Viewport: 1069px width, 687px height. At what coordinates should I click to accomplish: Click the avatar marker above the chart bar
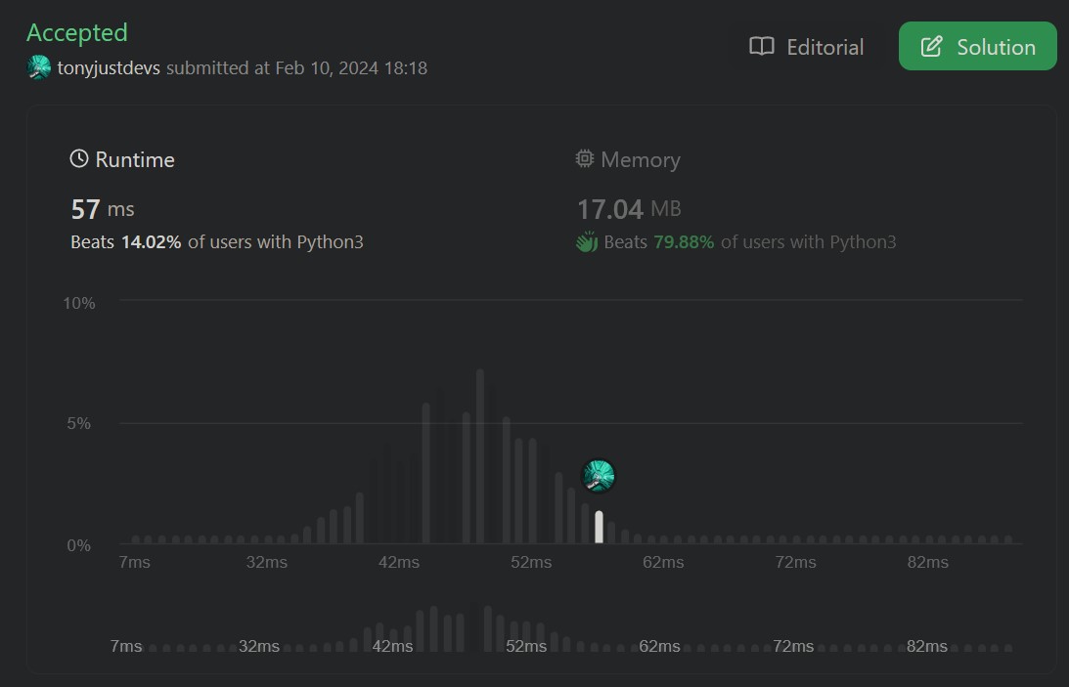click(599, 475)
